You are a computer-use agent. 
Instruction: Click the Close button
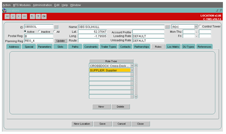(x=140, y=124)
